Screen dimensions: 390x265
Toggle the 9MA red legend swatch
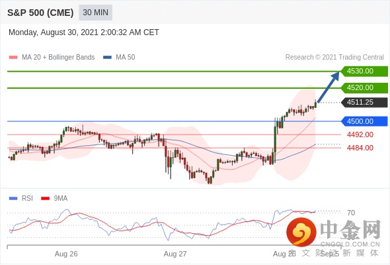click(x=45, y=199)
